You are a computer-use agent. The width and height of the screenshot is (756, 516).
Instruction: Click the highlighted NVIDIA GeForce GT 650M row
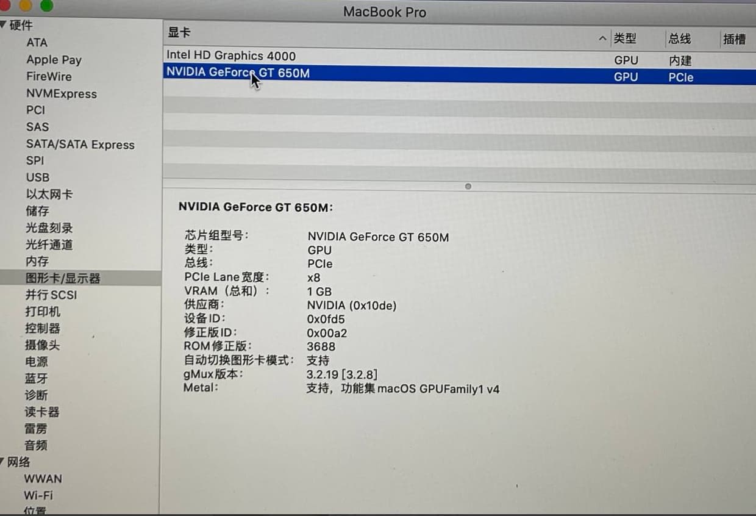coord(460,74)
